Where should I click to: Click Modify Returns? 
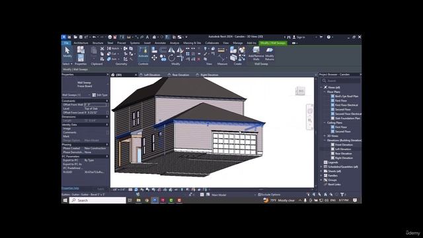270,53
